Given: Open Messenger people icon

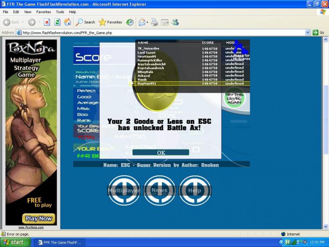Looking at the screenshot, I should pos(175,22).
